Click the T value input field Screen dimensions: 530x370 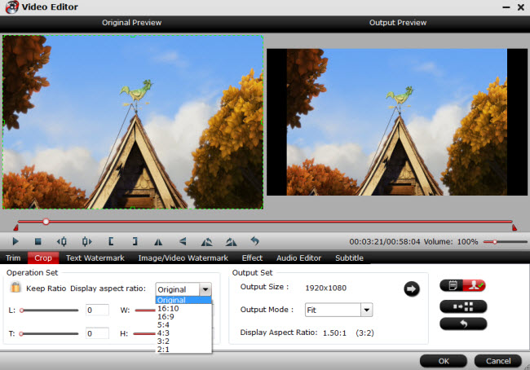pyautogui.click(x=97, y=333)
